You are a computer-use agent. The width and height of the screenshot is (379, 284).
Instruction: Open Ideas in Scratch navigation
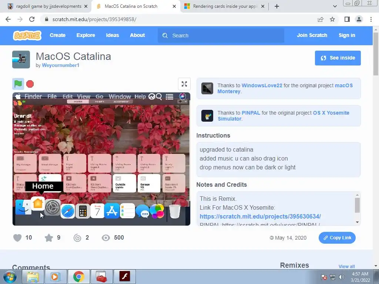pyautogui.click(x=113, y=35)
